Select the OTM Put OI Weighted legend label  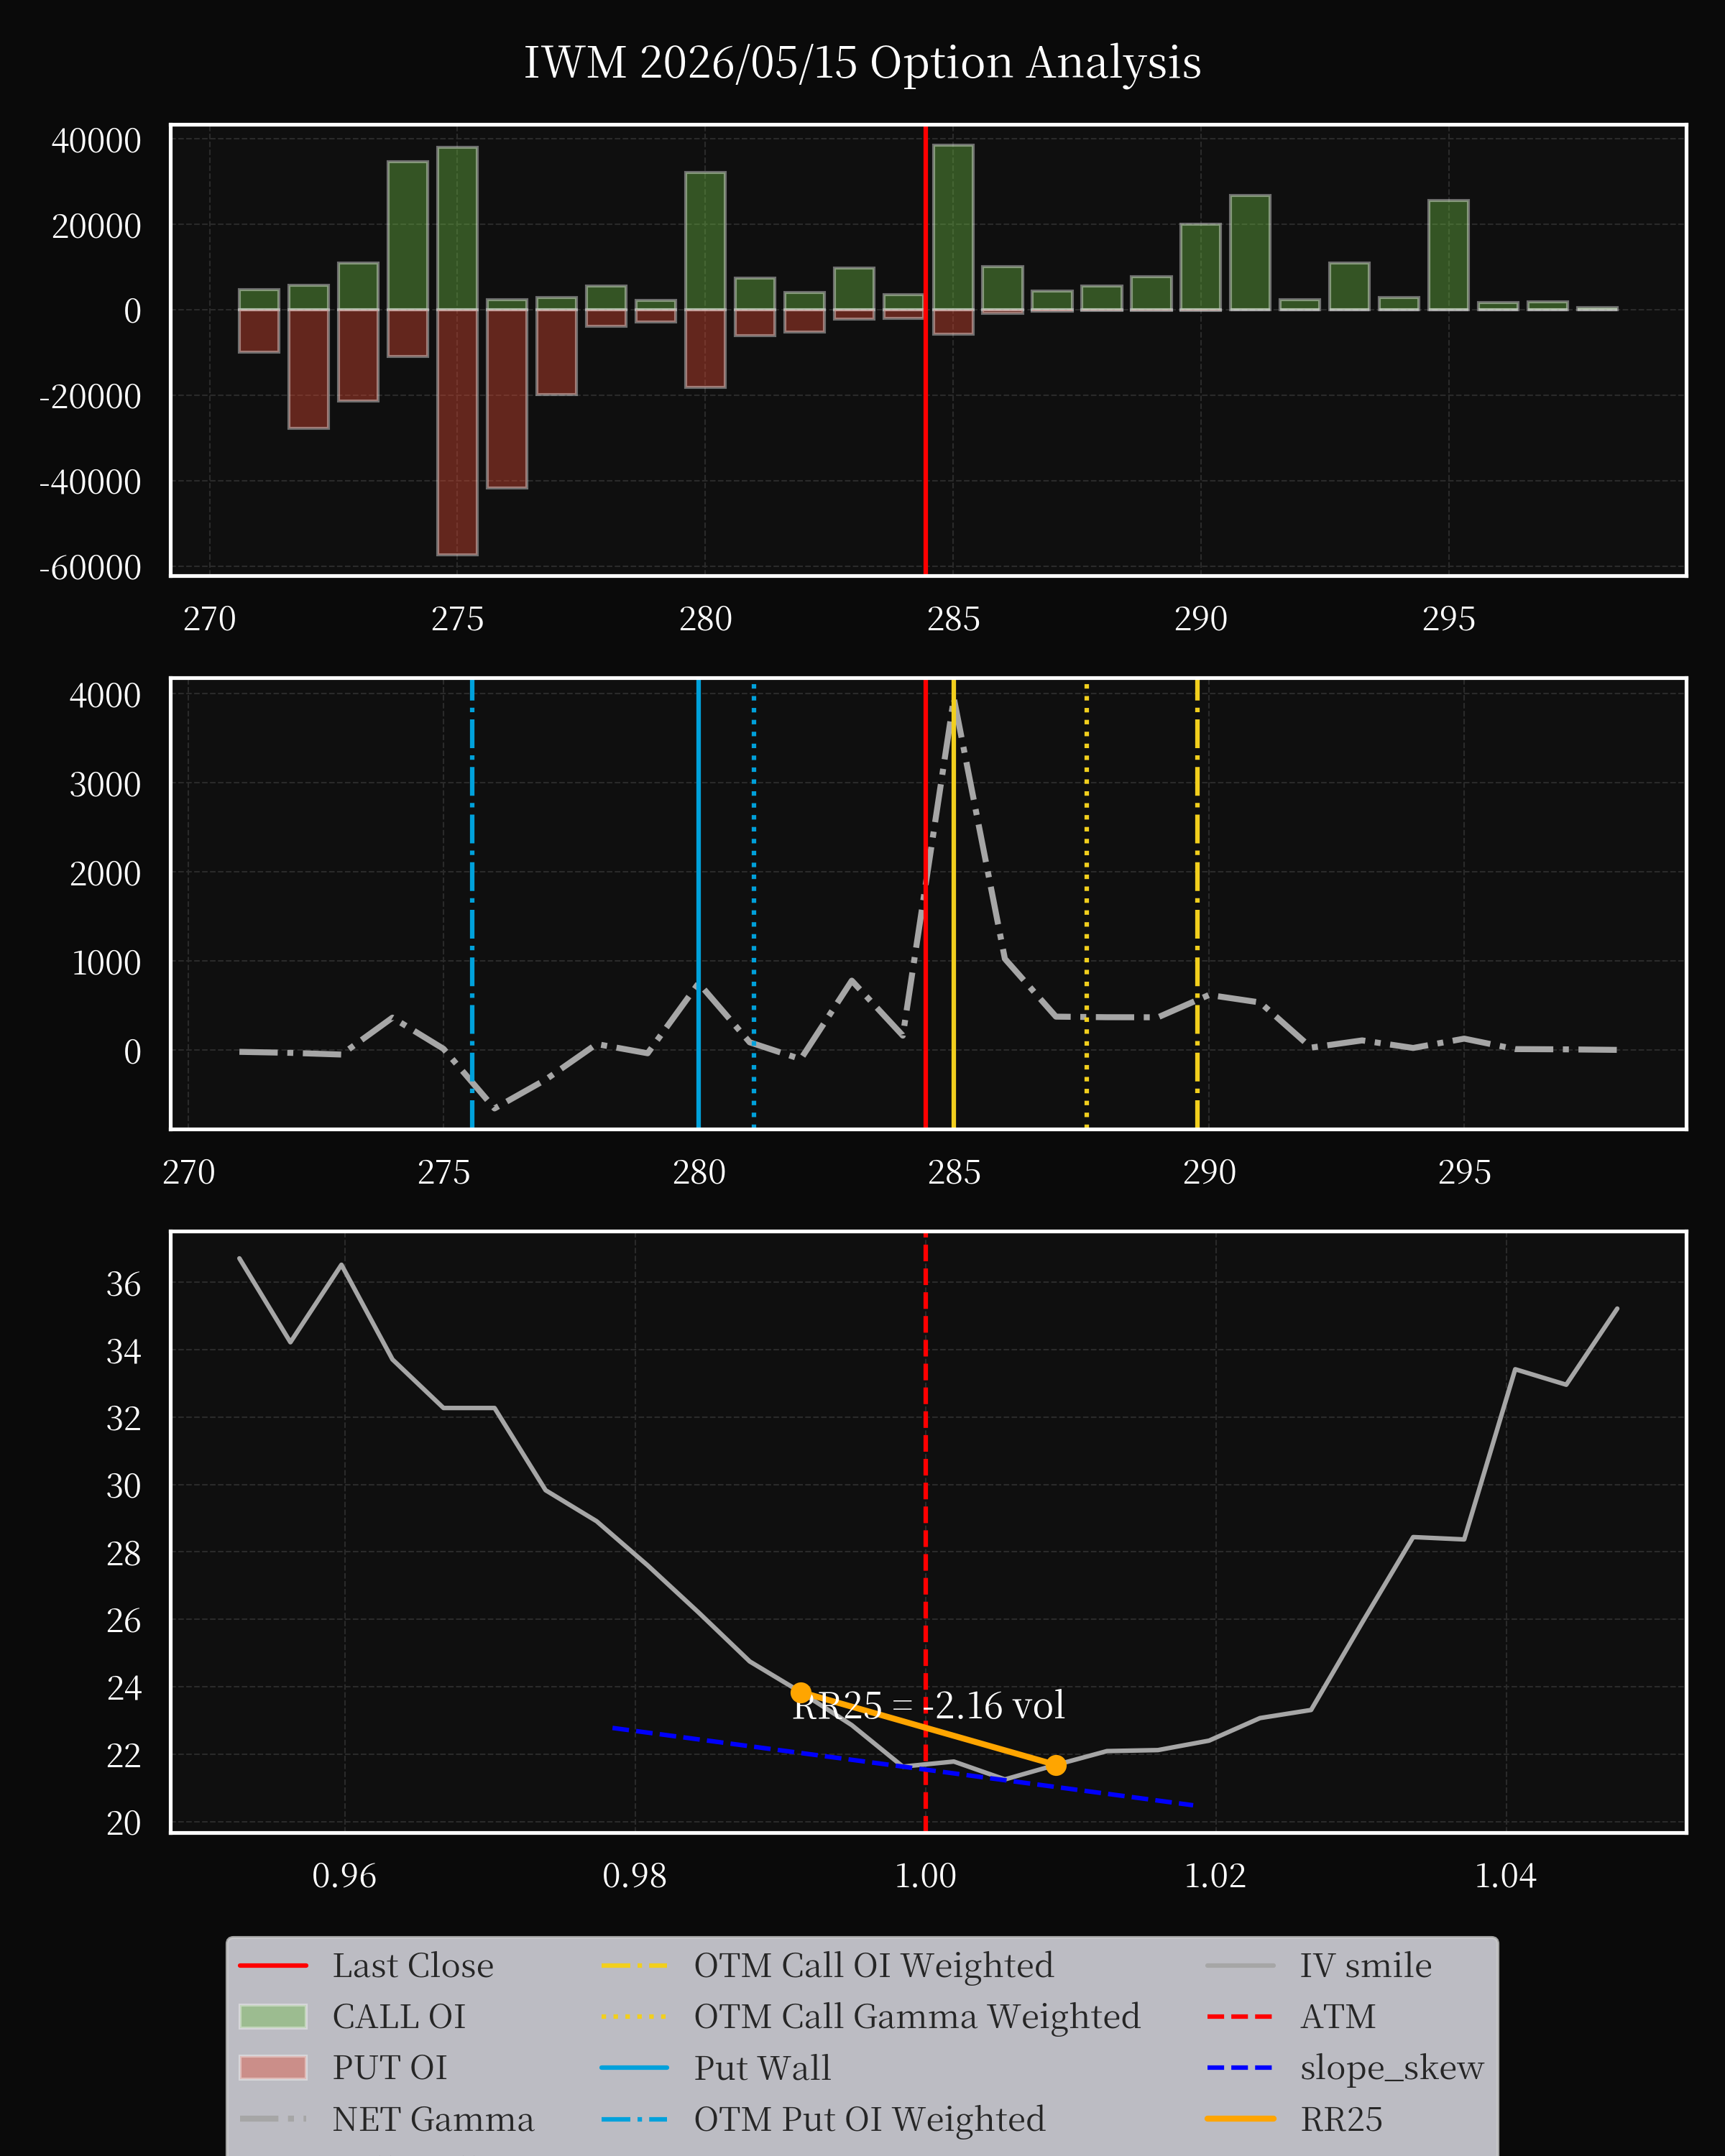[870, 2120]
